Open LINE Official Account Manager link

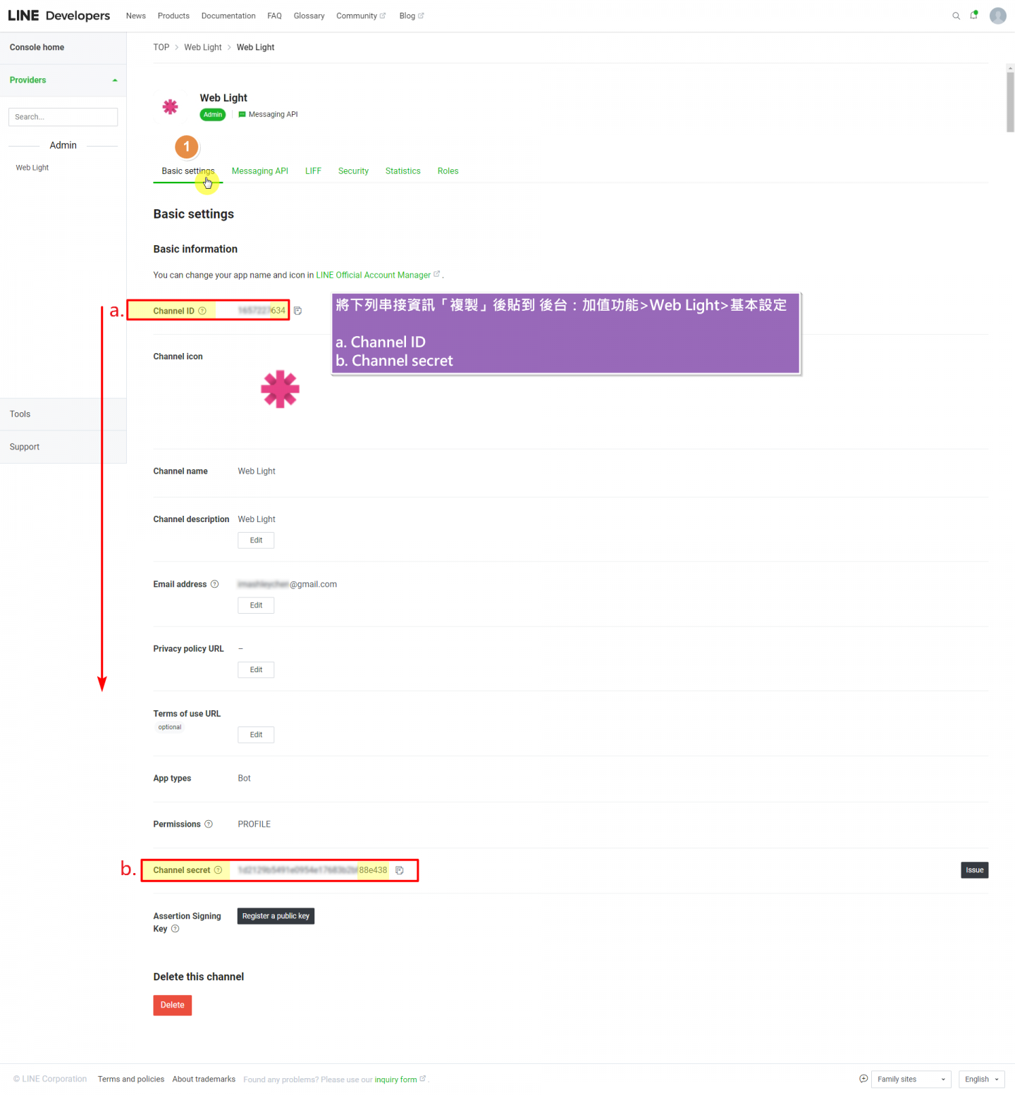(x=374, y=276)
